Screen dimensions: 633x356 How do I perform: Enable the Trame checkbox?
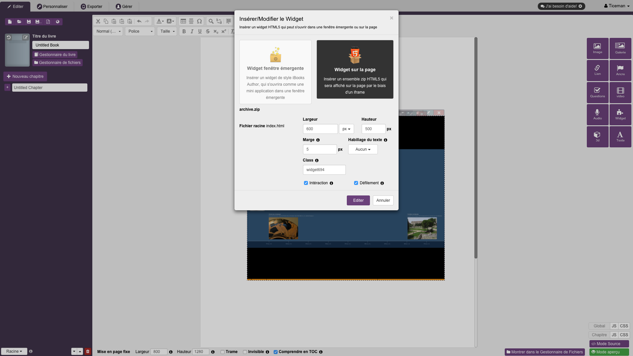[x=223, y=352]
